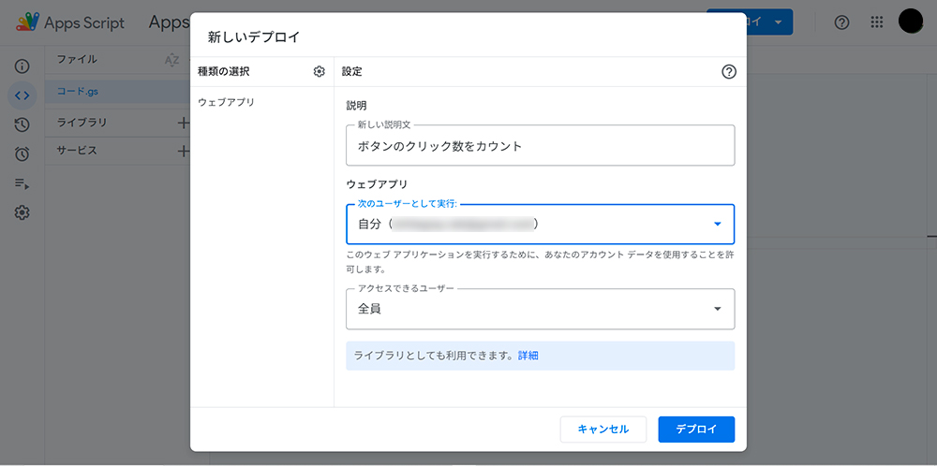This screenshot has height=466, width=937.
Task: Add a library with plus icon
Action: pos(184,123)
